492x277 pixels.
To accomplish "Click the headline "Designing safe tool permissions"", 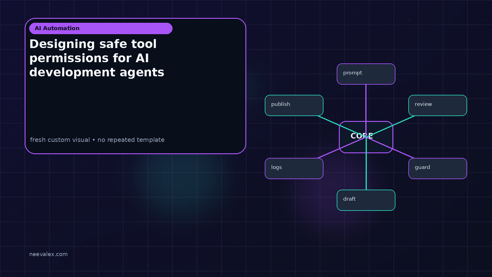I will [97, 58].
